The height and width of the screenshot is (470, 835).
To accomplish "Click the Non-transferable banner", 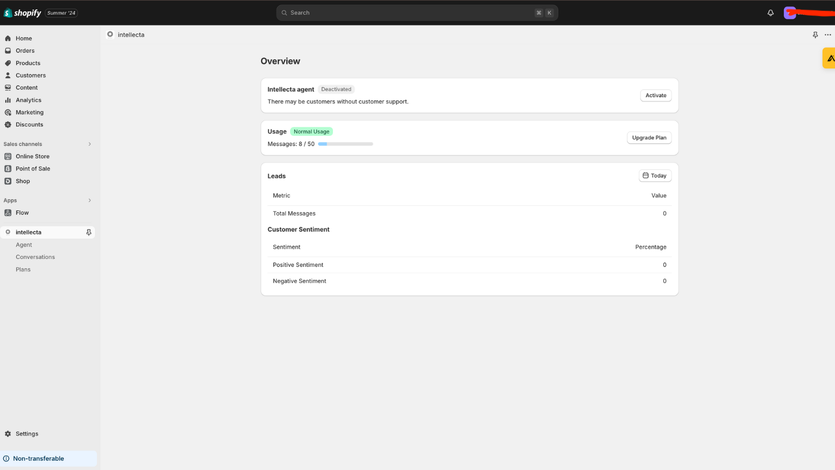I will pyautogui.click(x=49, y=459).
